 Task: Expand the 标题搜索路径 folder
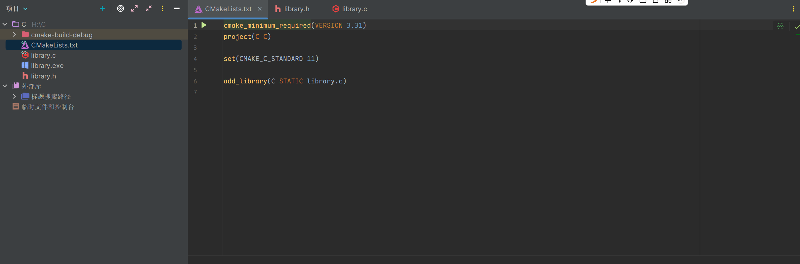14,96
